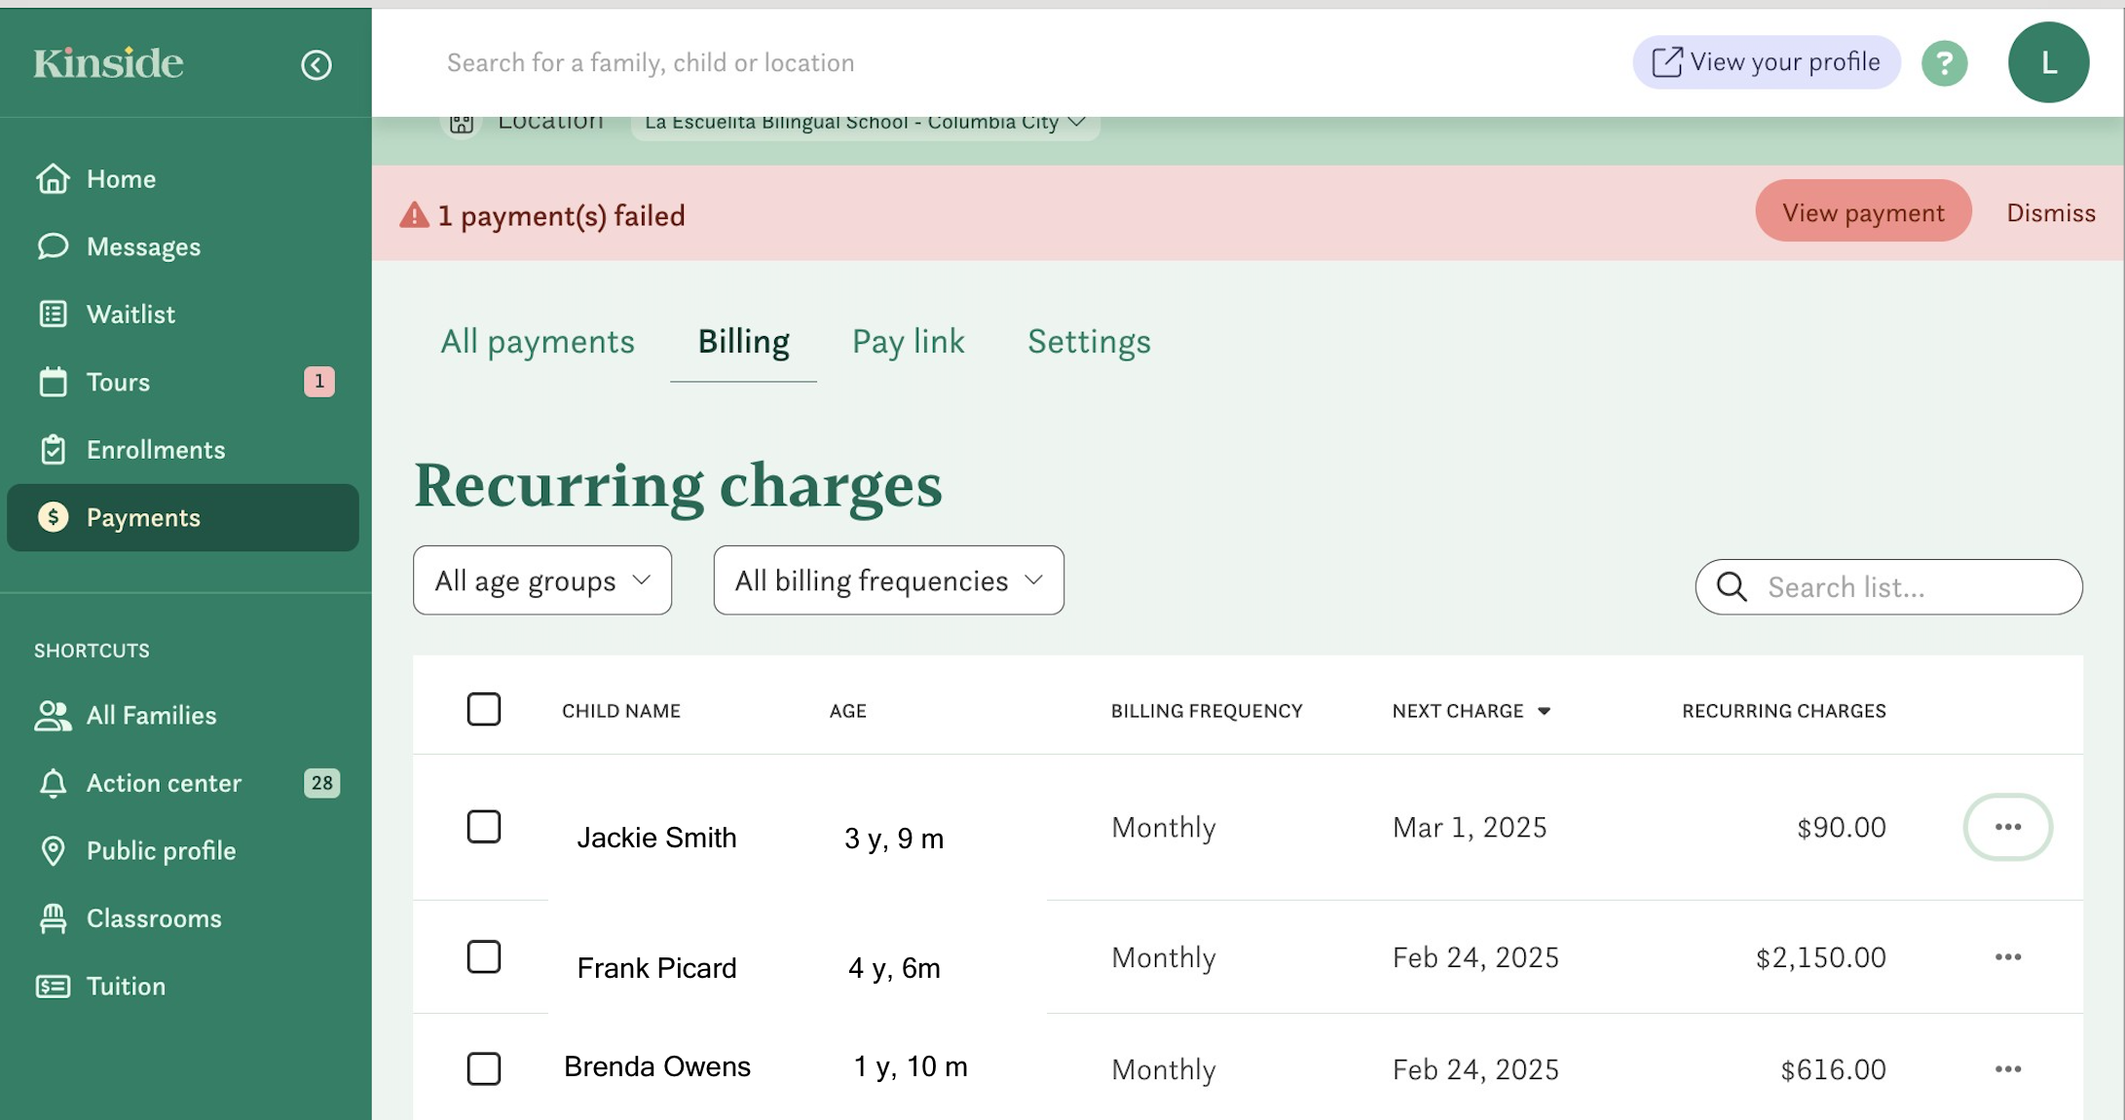The width and height of the screenshot is (2125, 1120).
Task: Click the View payment button
Action: (x=1862, y=212)
